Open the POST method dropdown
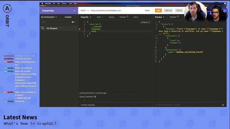 click(x=84, y=10)
